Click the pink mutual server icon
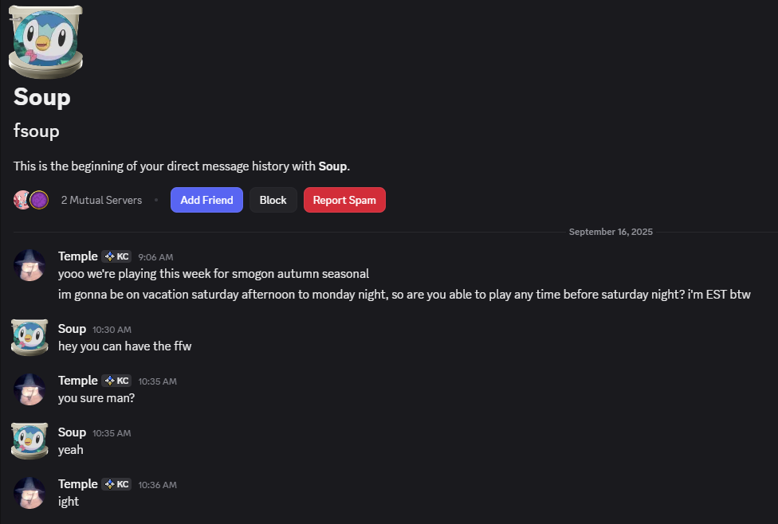The image size is (778, 524). (22, 200)
